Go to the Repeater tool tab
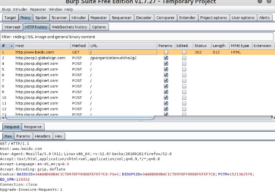This screenshot has width=275, height=192. (98, 18)
